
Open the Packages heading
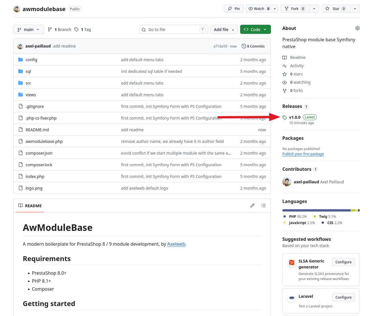tap(293, 138)
